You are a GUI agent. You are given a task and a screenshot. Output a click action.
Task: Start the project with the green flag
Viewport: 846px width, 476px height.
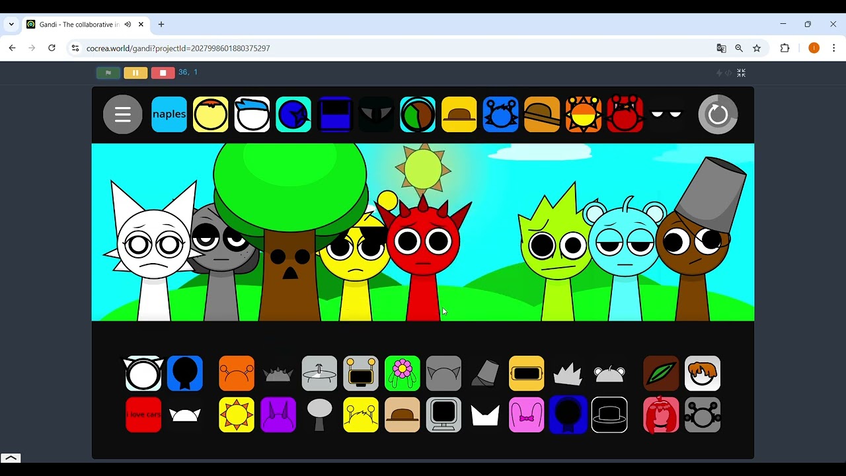108,73
